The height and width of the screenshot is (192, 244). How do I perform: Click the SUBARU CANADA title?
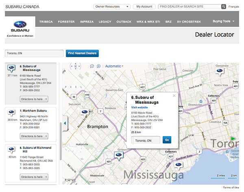pos(22,6)
